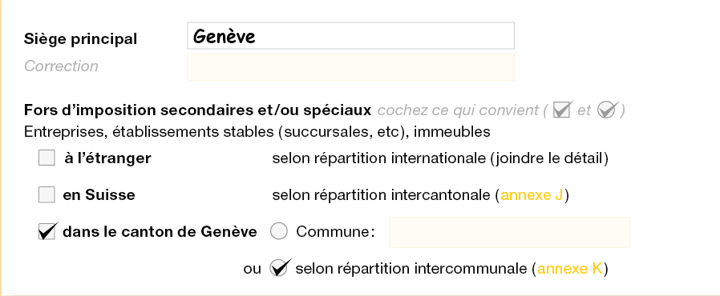Image resolution: width=720 pixels, height=296 pixels.
Task: Click the Correction input field
Action: (x=350, y=67)
